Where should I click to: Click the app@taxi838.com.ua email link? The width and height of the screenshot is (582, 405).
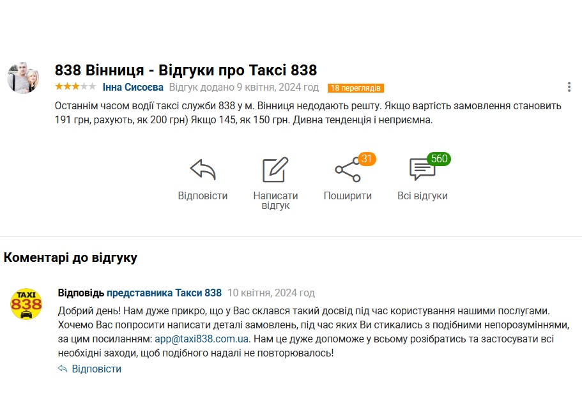[202, 339]
